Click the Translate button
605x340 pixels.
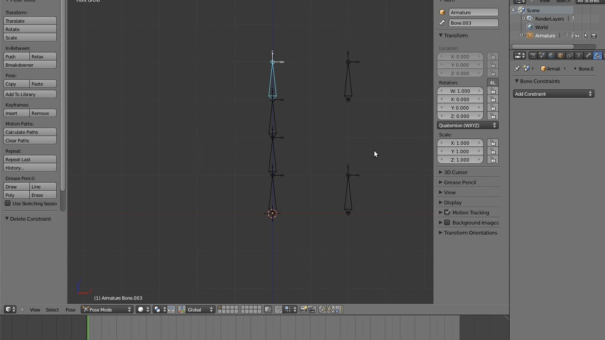[x=30, y=21]
